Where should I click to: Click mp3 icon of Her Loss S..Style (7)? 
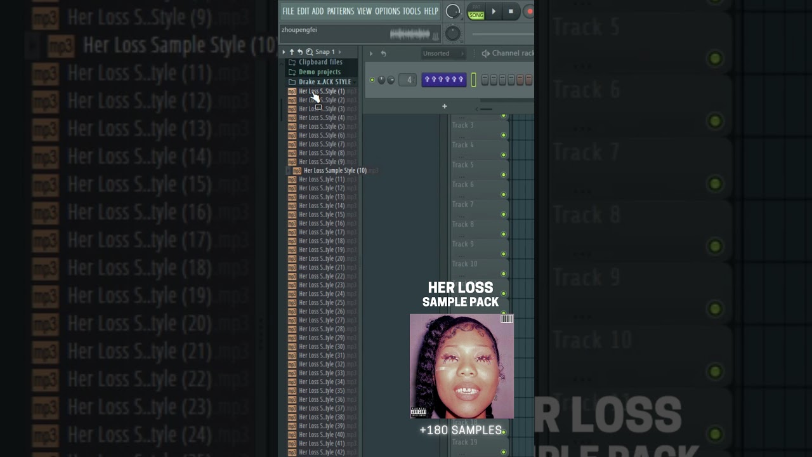(x=292, y=144)
